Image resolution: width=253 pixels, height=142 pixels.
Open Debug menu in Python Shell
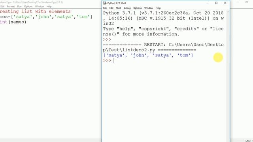tap(127, 8)
